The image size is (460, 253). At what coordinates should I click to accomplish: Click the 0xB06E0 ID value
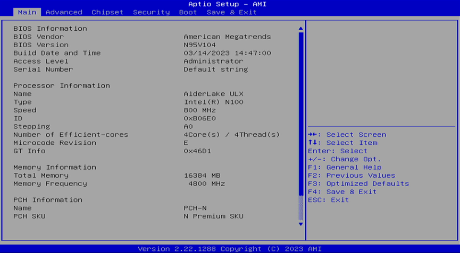(200, 118)
